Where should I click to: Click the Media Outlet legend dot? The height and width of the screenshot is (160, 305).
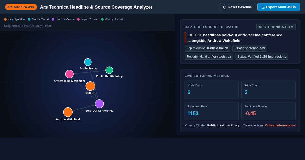[29, 19]
